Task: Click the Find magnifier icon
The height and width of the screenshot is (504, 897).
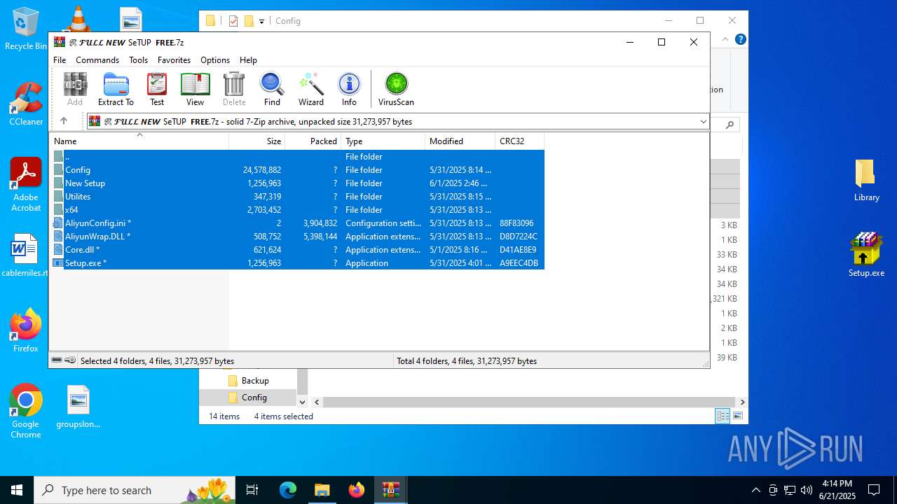Action: 272,89
